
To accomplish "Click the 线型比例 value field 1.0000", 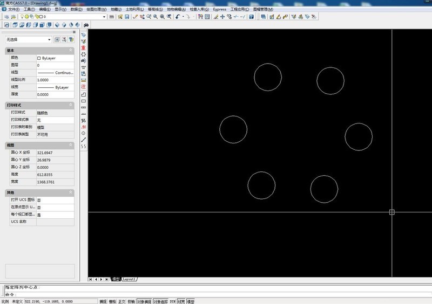I will (x=55, y=80).
